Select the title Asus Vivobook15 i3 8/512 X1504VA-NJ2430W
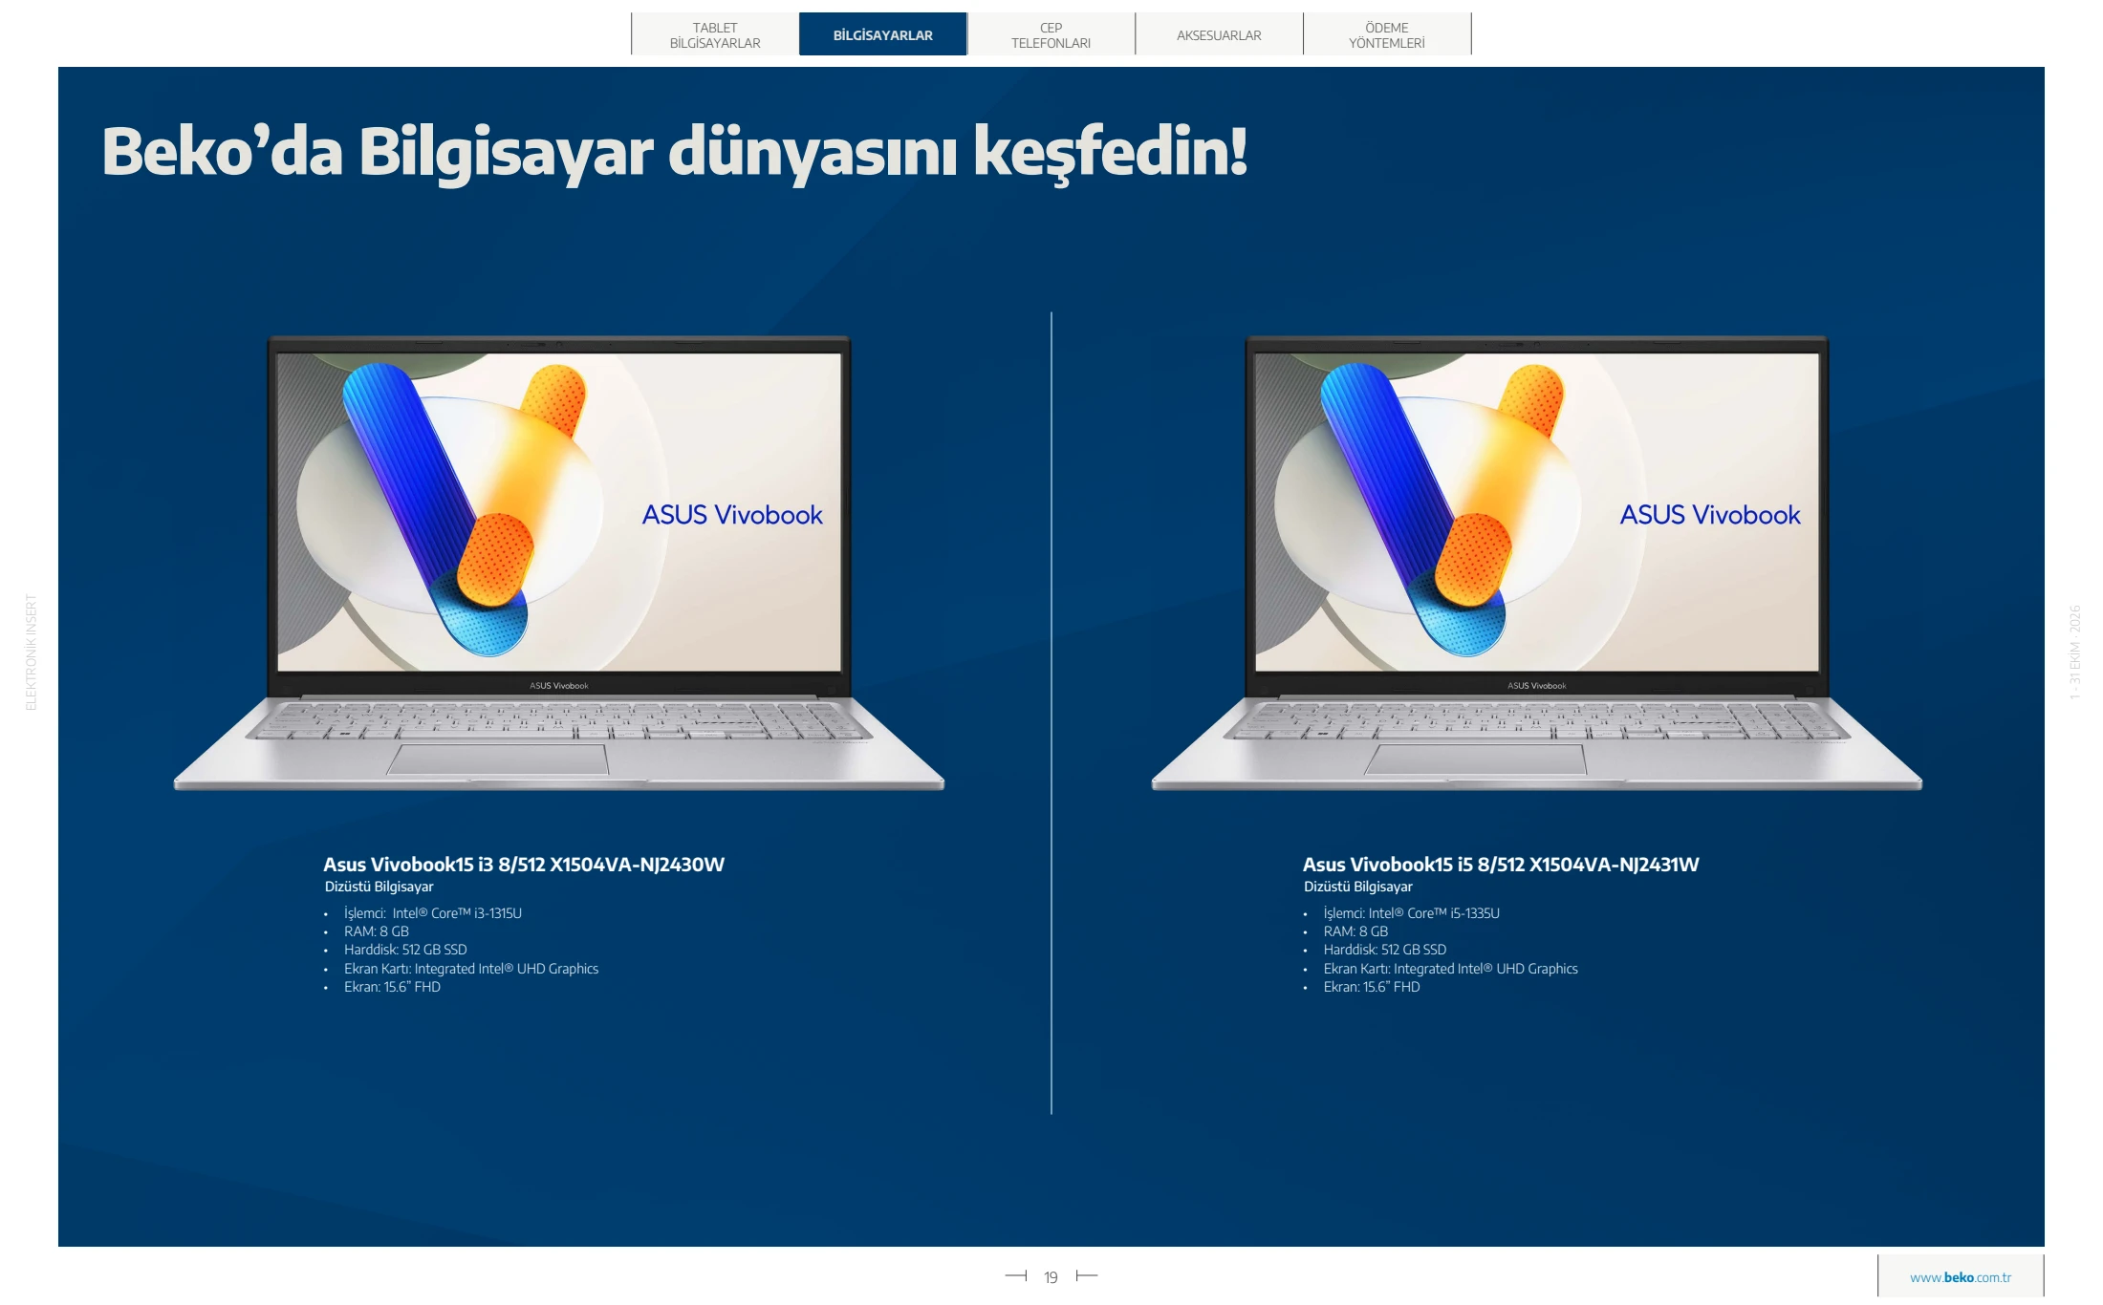Viewport: 2103px width, 1305px height. pos(524,865)
